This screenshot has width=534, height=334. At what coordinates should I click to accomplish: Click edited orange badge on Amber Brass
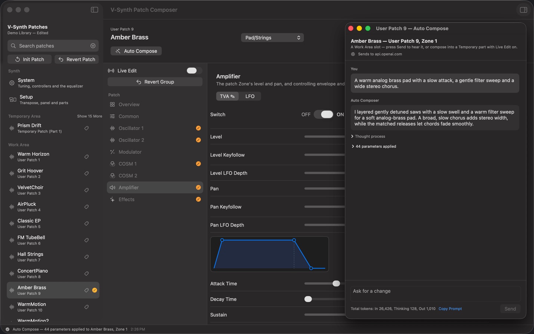pyautogui.click(x=95, y=290)
